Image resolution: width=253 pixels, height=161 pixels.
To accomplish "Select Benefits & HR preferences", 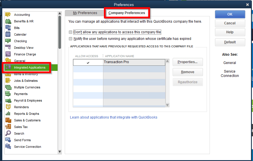I will 24,21.
